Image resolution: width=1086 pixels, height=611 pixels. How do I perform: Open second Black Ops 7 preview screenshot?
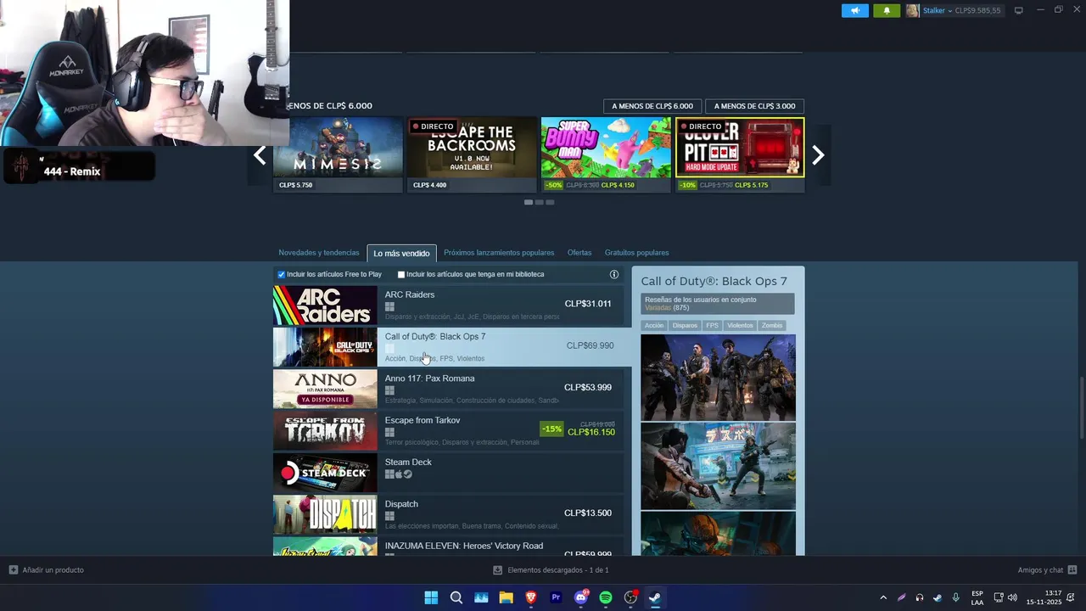pyautogui.click(x=718, y=466)
